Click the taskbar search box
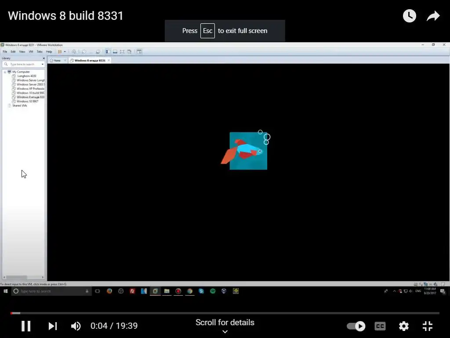The height and width of the screenshot is (338, 450). point(51,291)
